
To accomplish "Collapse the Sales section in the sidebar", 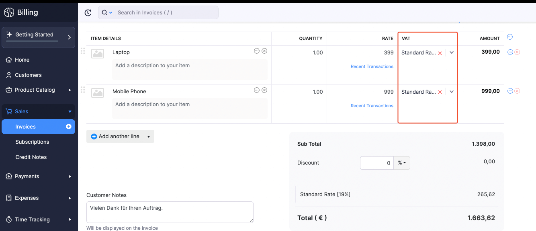I will (x=69, y=111).
